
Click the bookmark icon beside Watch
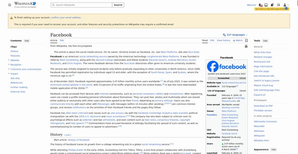(247, 40)
